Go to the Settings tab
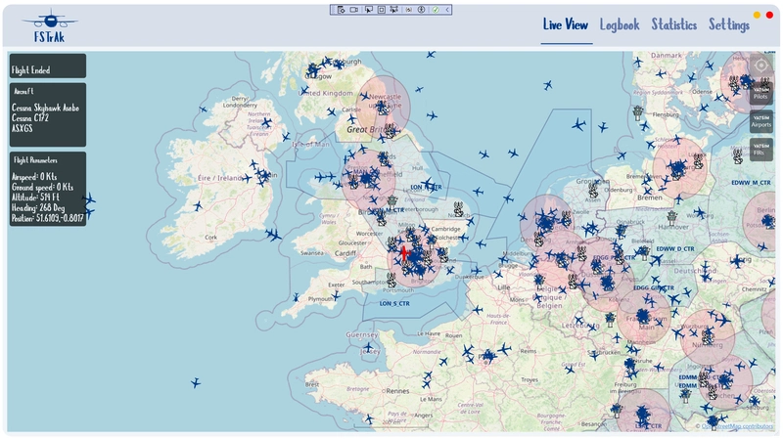 (729, 24)
